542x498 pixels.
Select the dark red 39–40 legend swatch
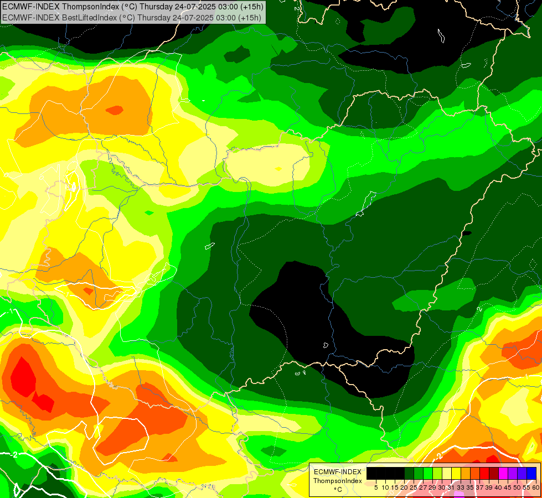[x=494, y=473]
